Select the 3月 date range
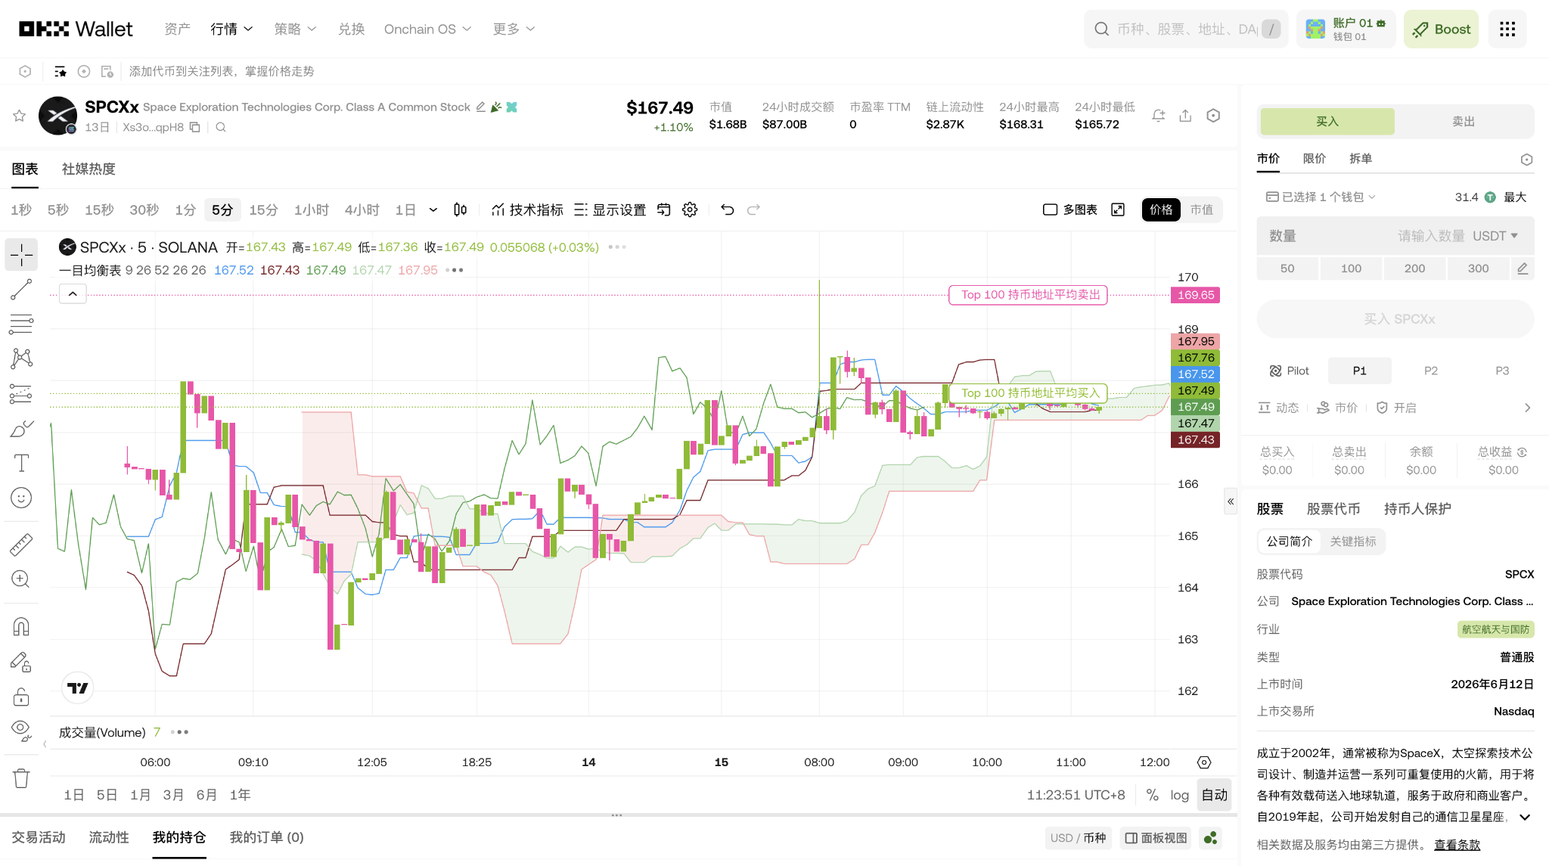 [173, 795]
